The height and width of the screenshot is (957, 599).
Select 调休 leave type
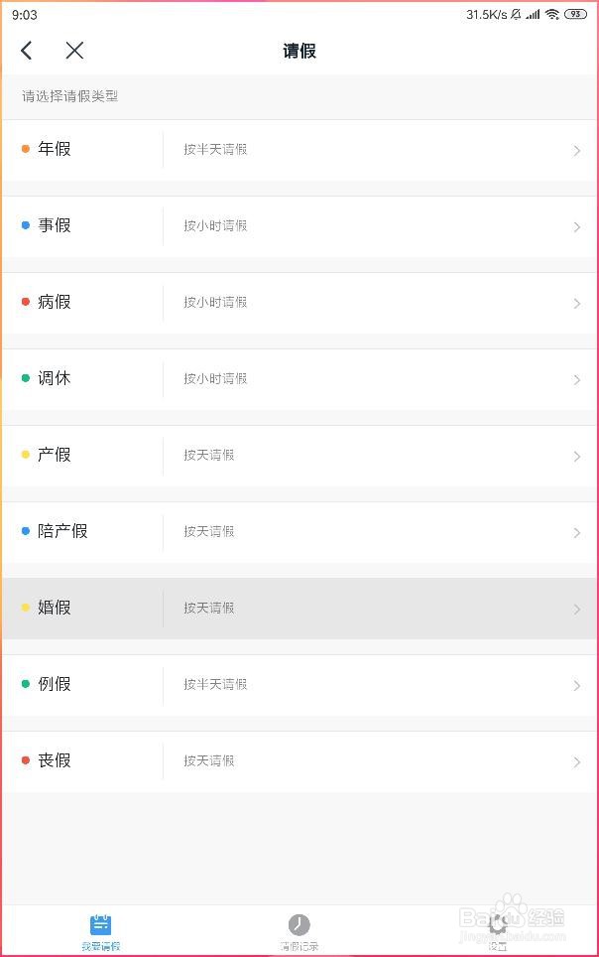click(299, 379)
